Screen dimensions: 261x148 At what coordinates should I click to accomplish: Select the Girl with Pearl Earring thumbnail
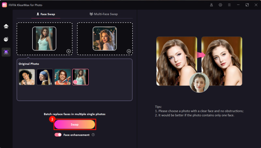pos(45,77)
